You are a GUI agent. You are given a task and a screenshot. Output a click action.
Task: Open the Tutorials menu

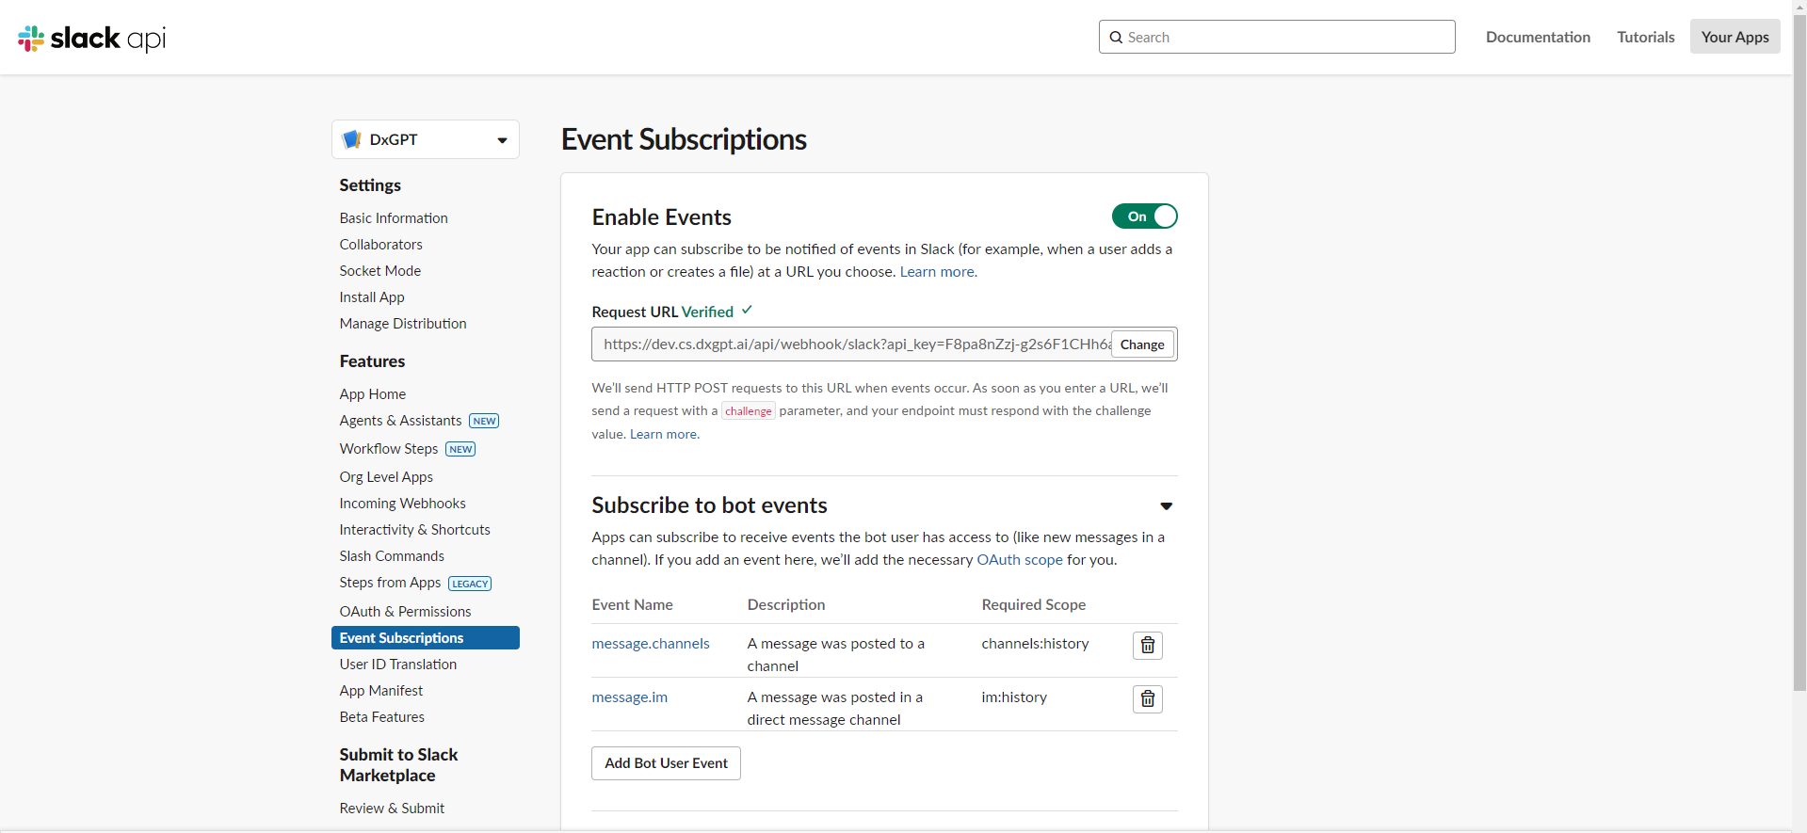click(x=1646, y=37)
